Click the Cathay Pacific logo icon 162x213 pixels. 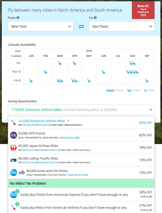point(13,160)
